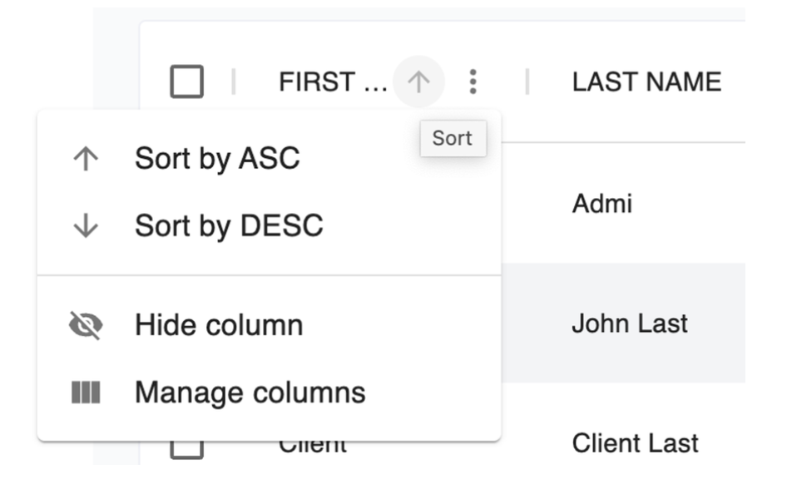Click the column separator left of LAST NAME

pyautogui.click(x=527, y=81)
